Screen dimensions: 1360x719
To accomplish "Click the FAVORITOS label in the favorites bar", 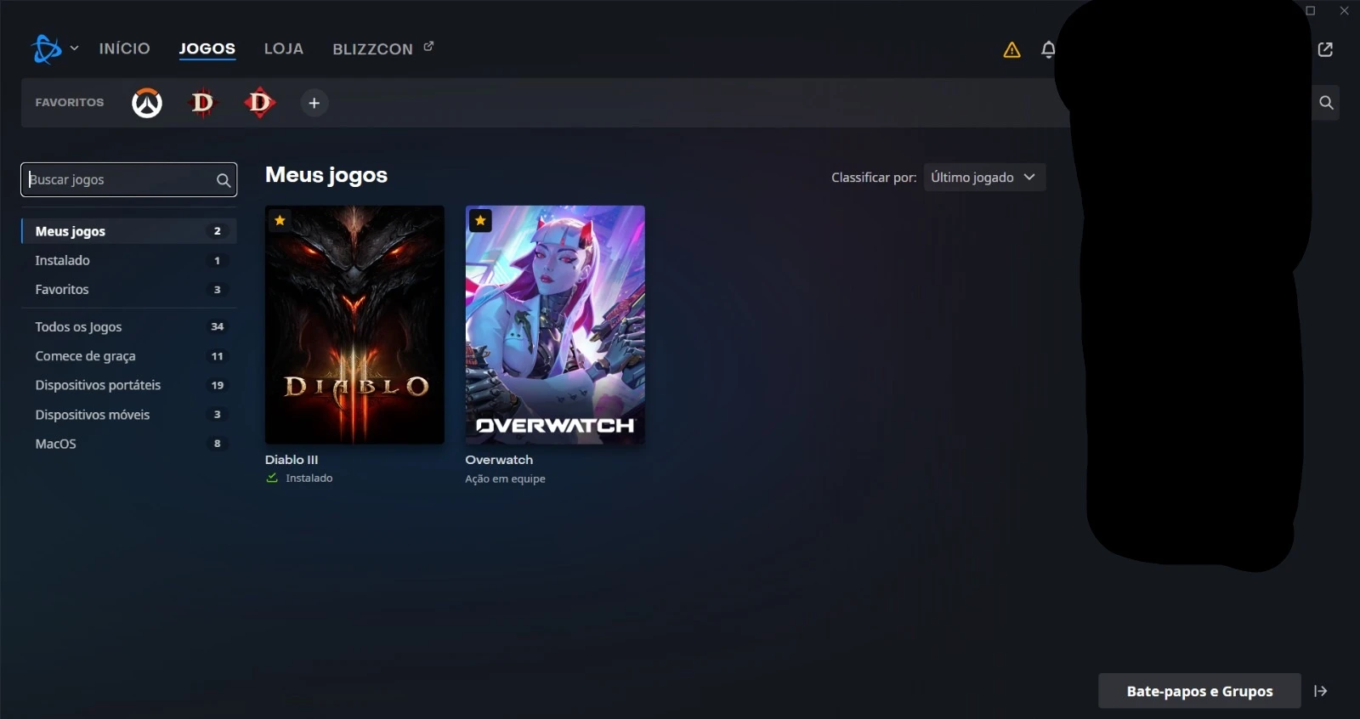I will pyautogui.click(x=70, y=102).
